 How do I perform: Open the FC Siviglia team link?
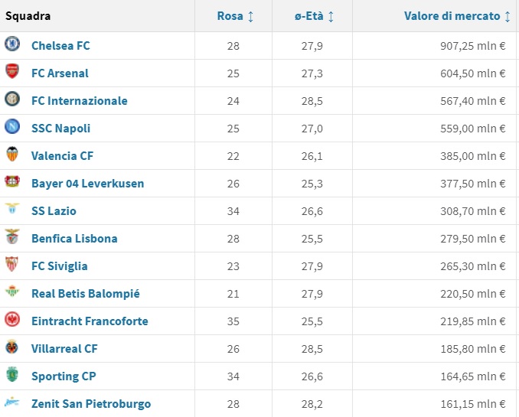(x=59, y=266)
